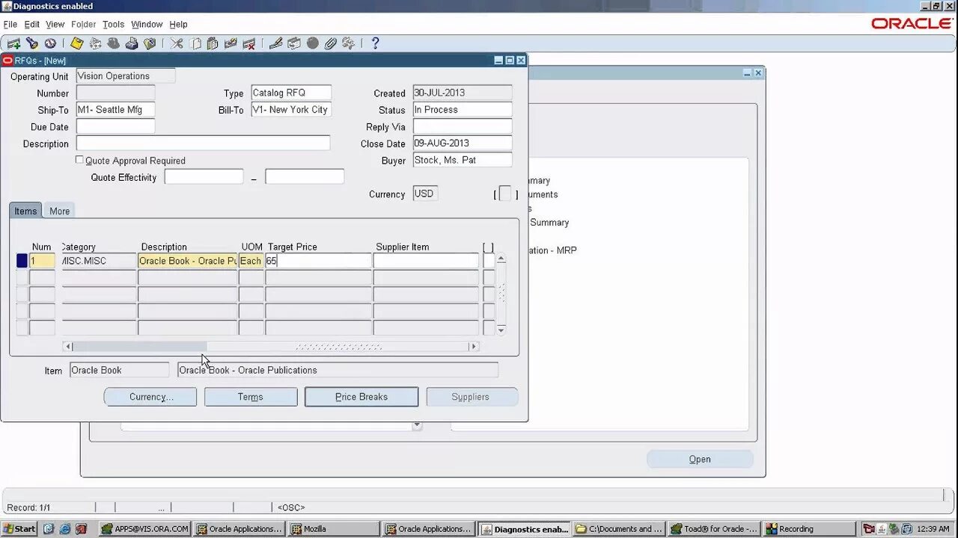Image resolution: width=958 pixels, height=538 pixels.
Task: Click the Zoom toolbar icon
Action: click(x=294, y=43)
